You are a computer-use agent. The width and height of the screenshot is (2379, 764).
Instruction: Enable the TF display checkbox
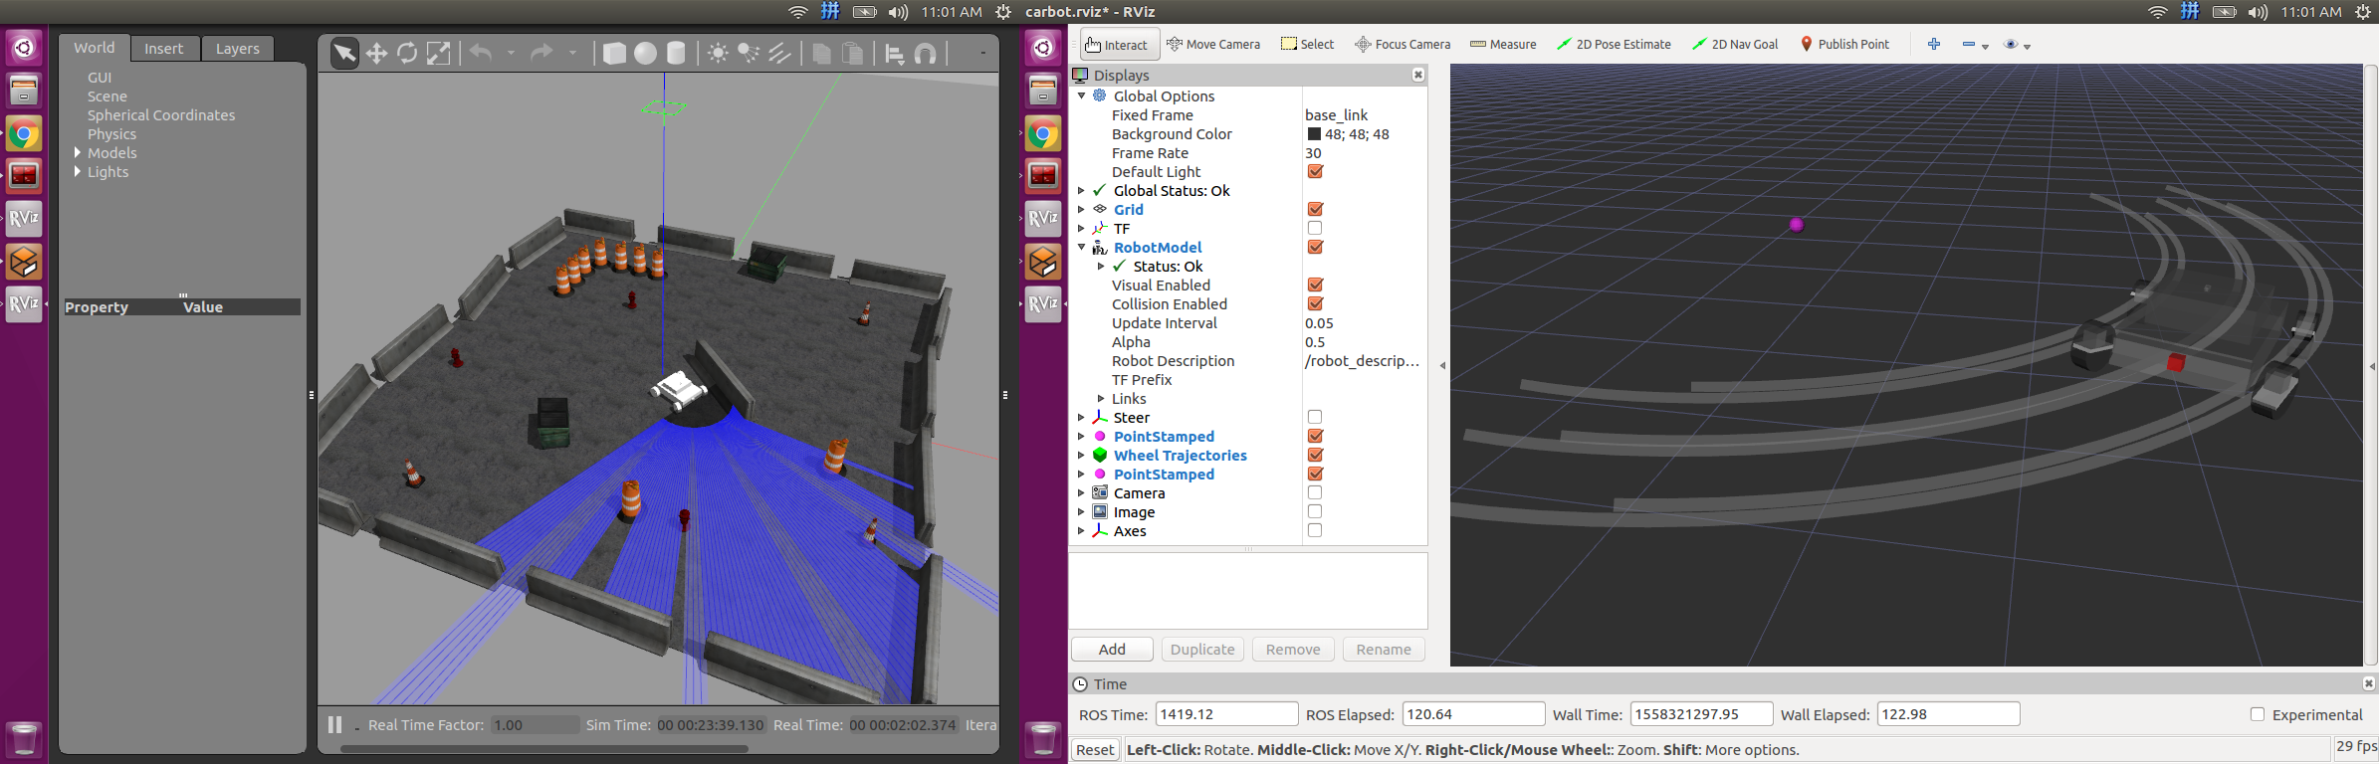1314,228
